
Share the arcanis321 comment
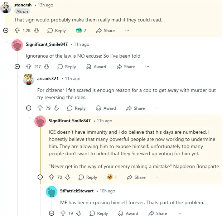135,108
